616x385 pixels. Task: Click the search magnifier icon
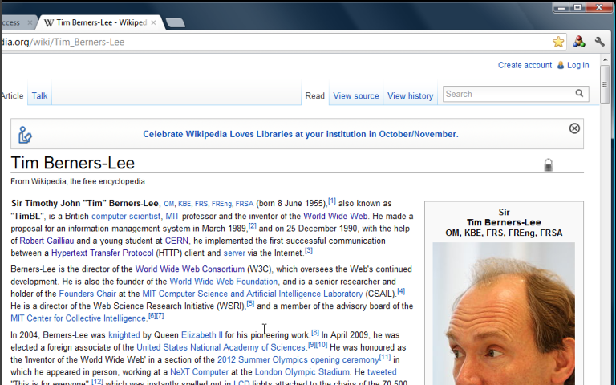[579, 94]
